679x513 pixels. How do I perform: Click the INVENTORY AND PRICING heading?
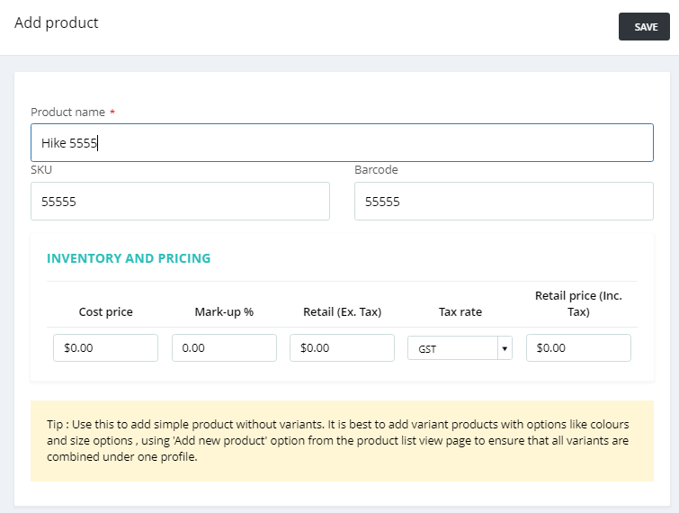point(129,258)
